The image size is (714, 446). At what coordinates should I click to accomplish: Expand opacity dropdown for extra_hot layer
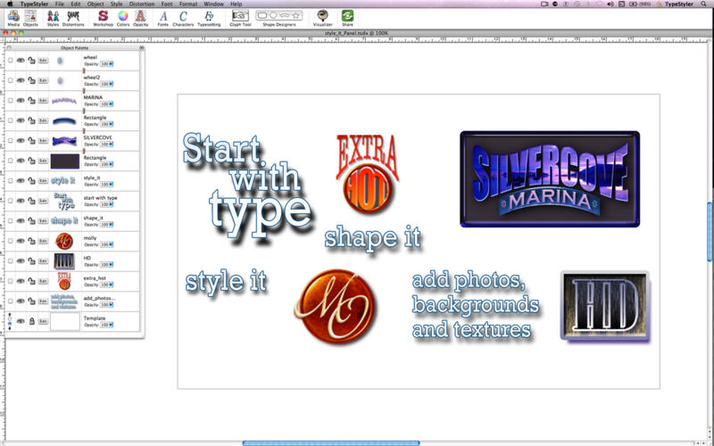click(110, 285)
